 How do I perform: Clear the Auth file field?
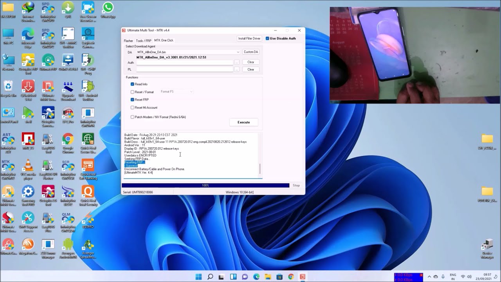pos(251,62)
